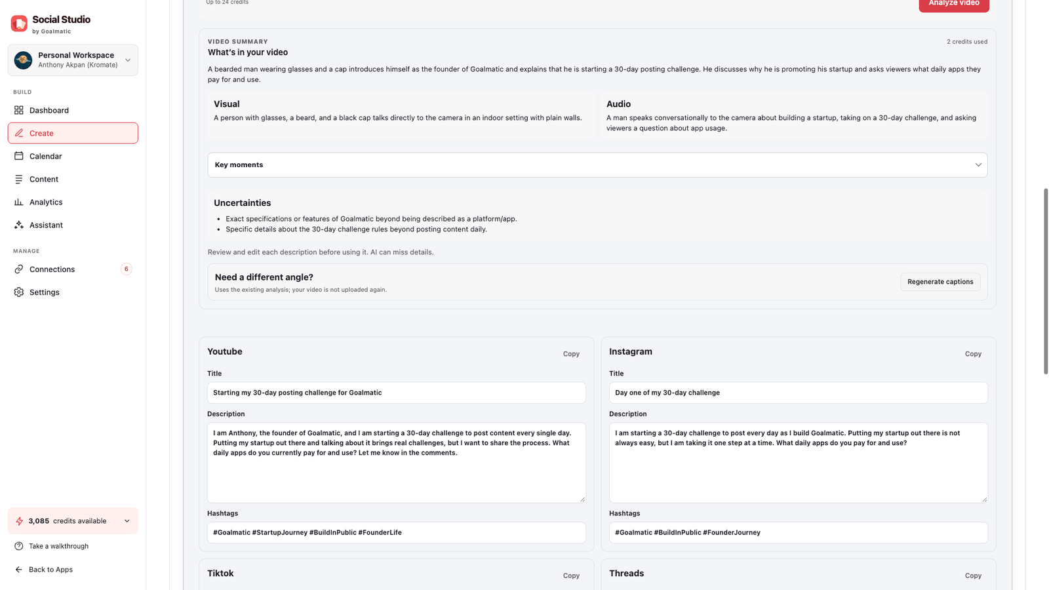Open Dashboard from the grid icon

[x=18, y=110]
